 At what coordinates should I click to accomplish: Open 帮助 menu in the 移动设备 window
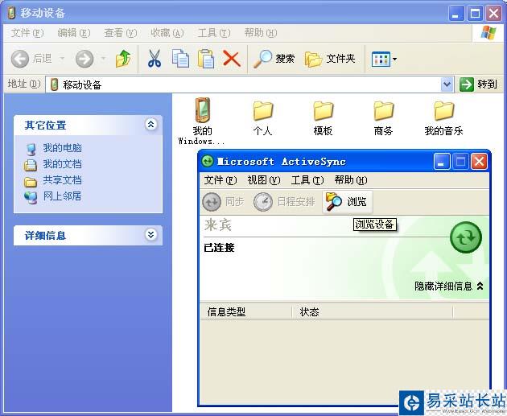[x=261, y=33]
